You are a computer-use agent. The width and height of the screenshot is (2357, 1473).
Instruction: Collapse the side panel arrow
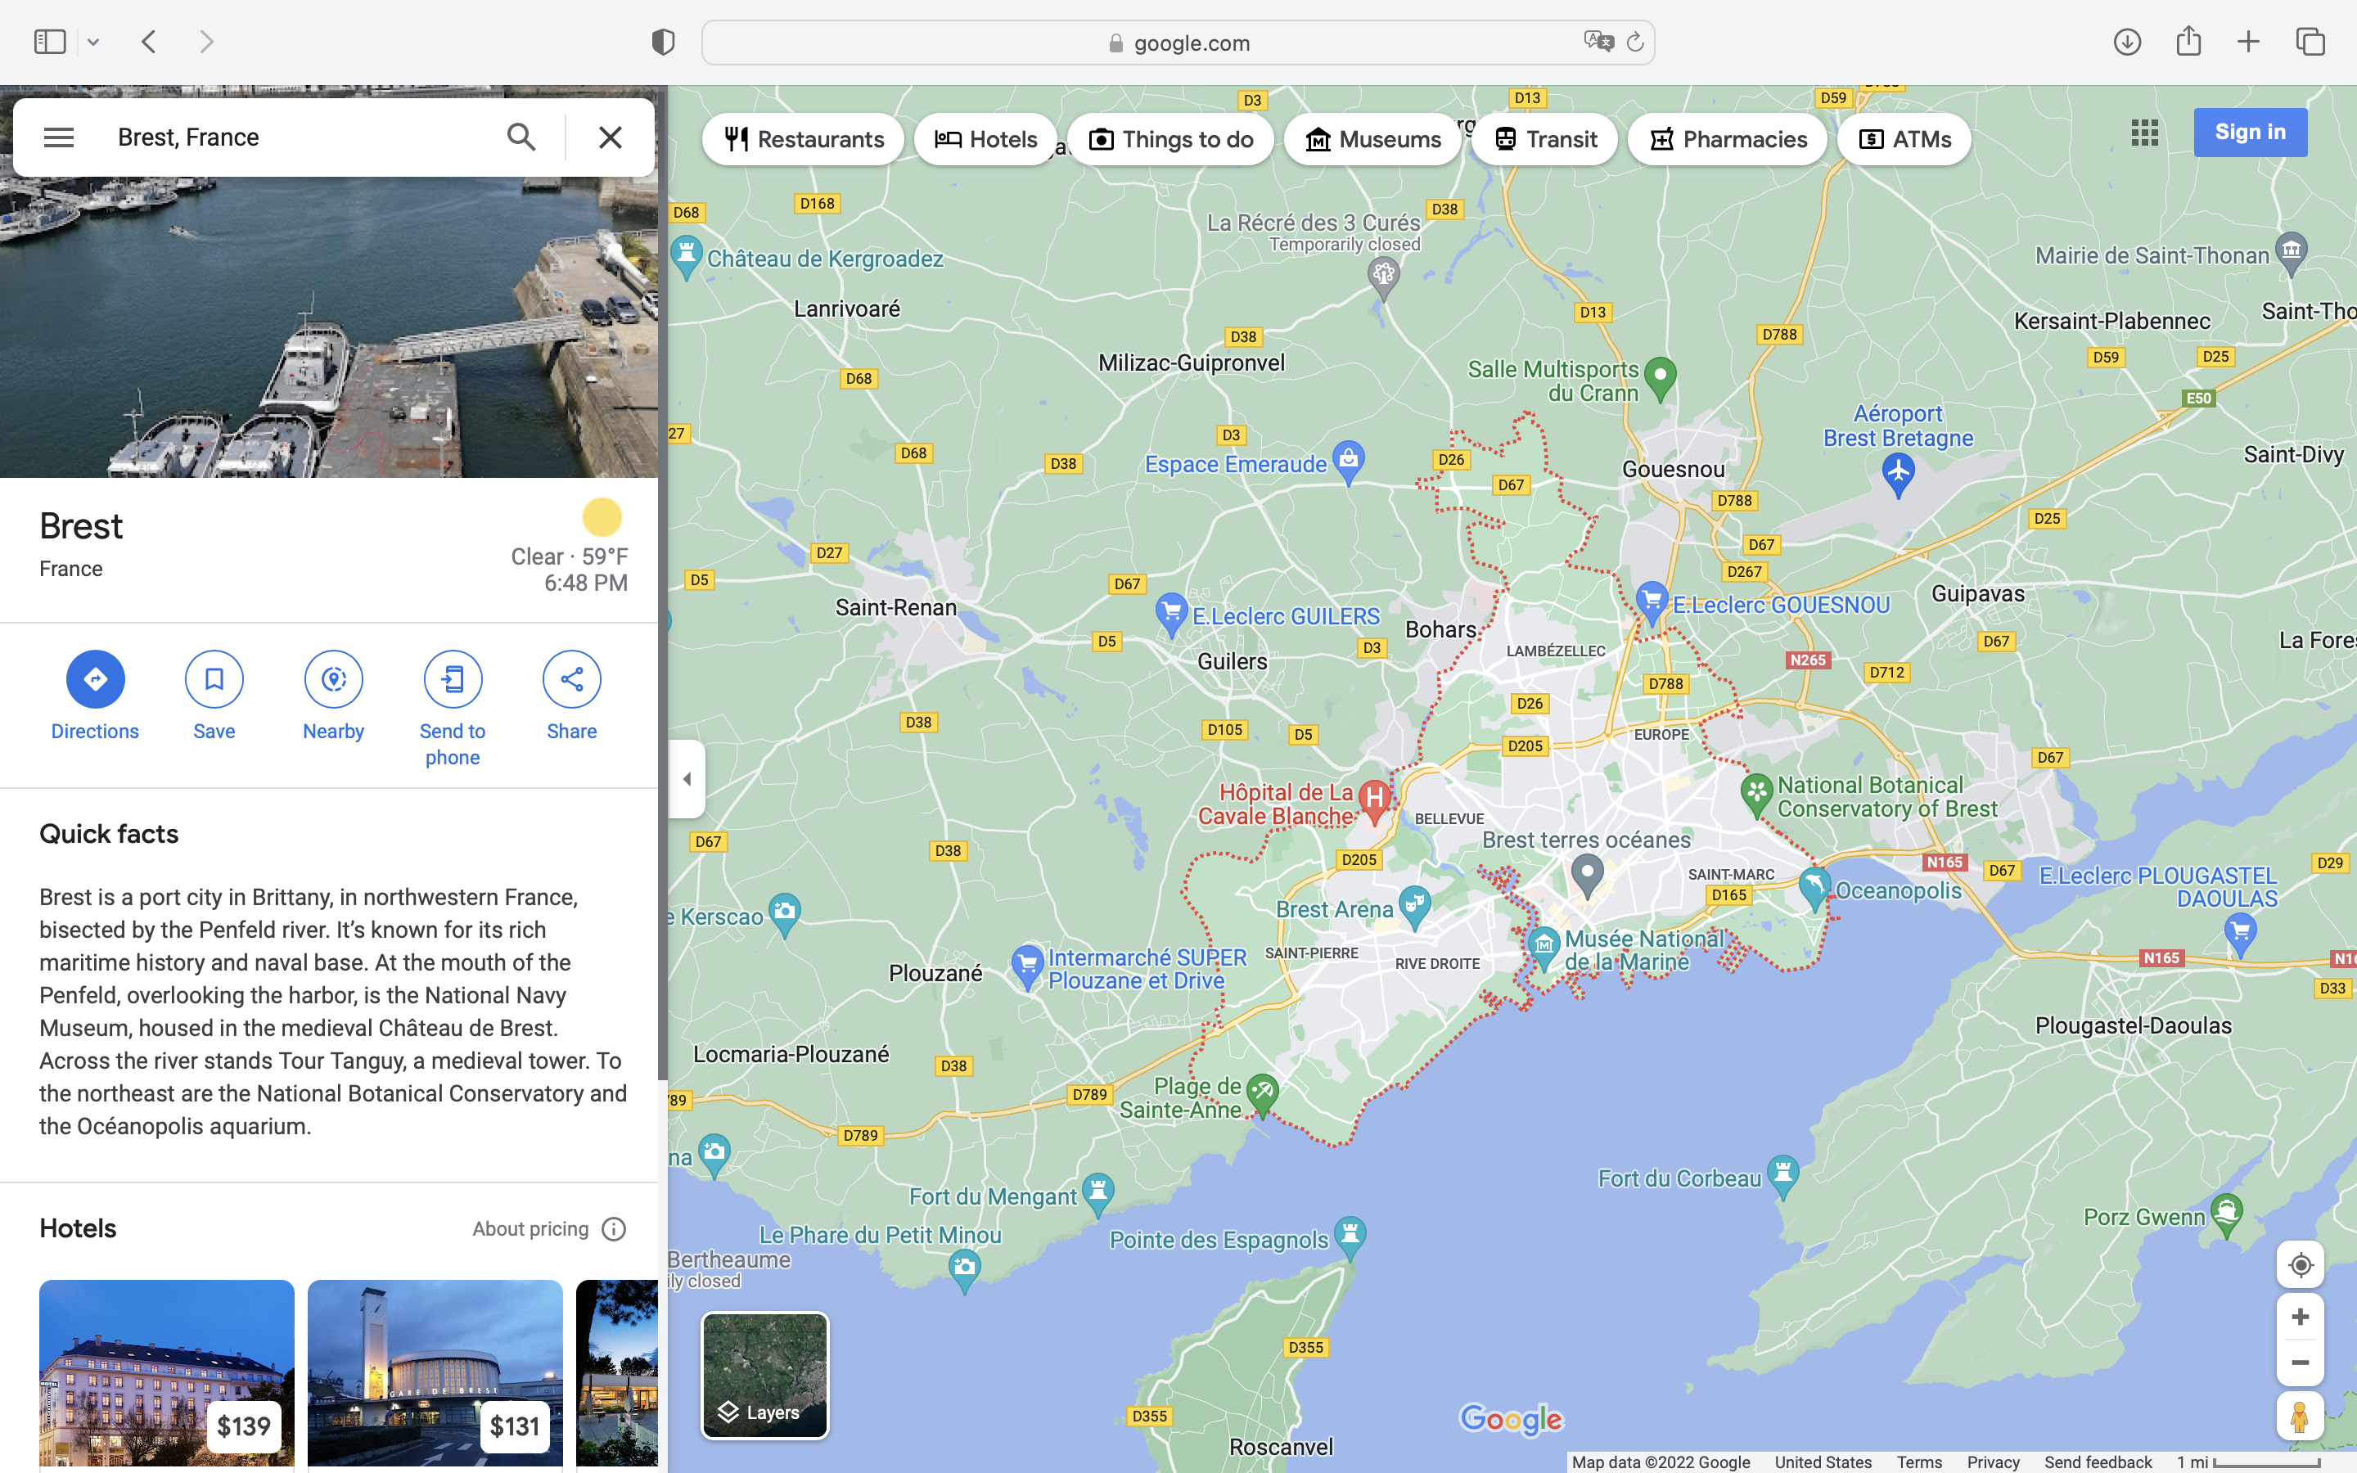(x=687, y=778)
